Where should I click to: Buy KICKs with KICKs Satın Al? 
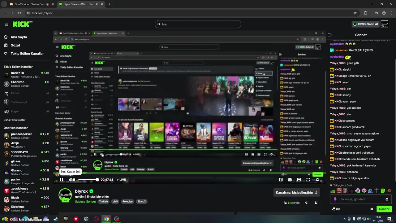point(365,24)
